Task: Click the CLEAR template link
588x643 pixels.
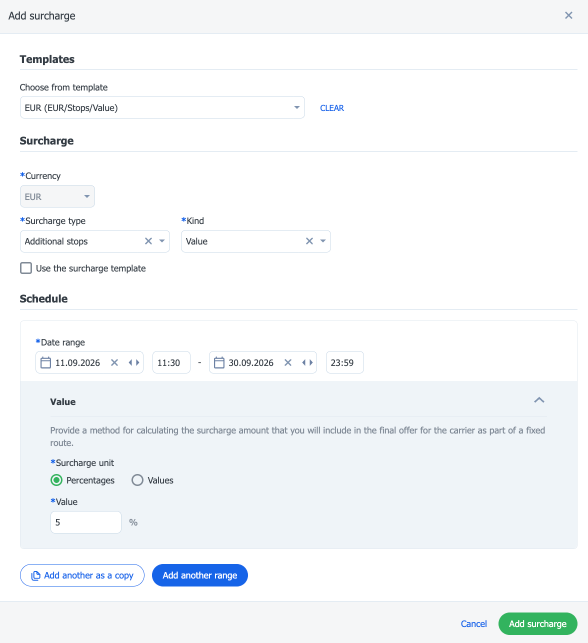Action: tap(332, 108)
